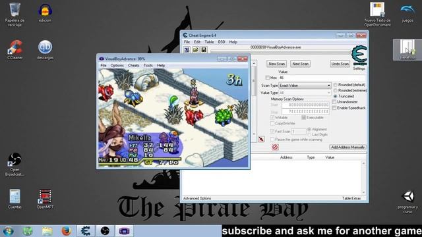Enable Pause the game while scanning
The width and height of the screenshot is (422, 237).
272,140
